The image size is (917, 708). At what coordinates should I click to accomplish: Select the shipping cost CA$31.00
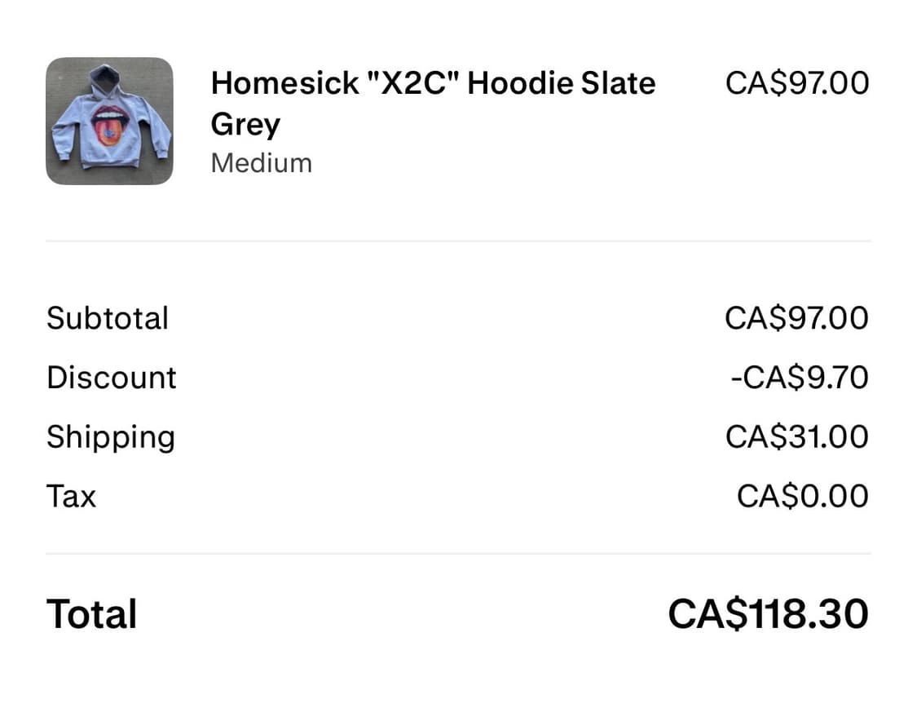(x=796, y=437)
